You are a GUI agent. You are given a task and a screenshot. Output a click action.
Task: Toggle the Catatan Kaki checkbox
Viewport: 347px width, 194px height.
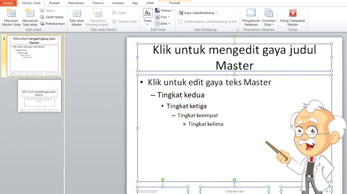[114, 22]
